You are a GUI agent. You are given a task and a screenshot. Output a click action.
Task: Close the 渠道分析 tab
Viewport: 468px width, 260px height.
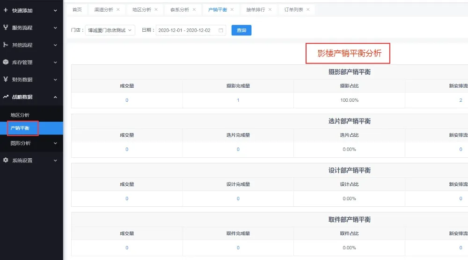click(x=118, y=9)
